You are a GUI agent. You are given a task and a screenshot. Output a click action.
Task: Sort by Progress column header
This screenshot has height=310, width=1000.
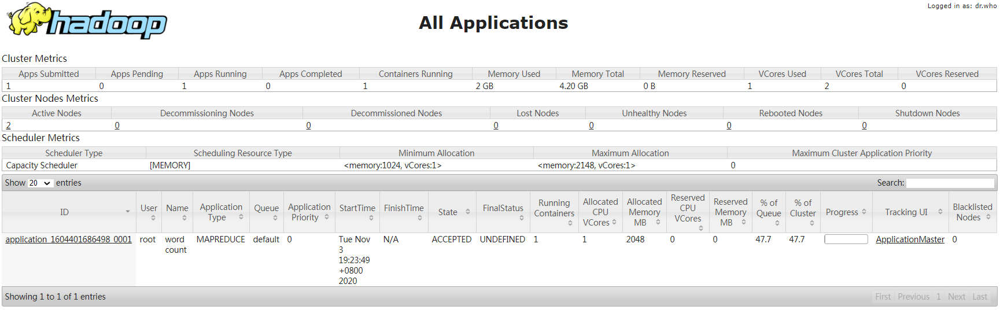846,212
